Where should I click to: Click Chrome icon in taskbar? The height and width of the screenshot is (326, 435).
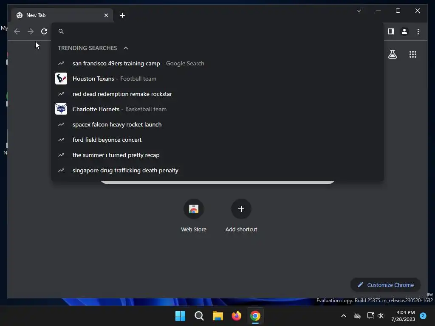pyautogui.click(x=255, y=316)
